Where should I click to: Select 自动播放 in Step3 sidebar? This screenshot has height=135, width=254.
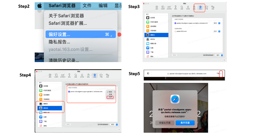[x=156, y=26]
